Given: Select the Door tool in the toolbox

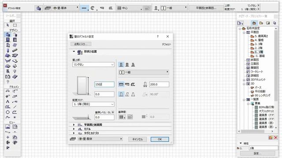Looking at the screenshot, I should [x=8, y=40].
